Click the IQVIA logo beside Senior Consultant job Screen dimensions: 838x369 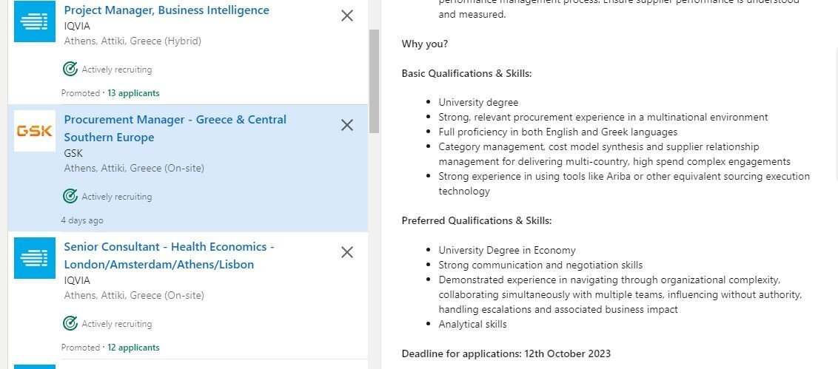(35, 258)
